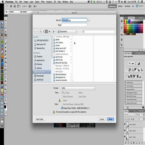This screenshot has width=145, height=145.
Task: Toggle the Use Proof Setup checkbox
Action: tap(62, 104)
